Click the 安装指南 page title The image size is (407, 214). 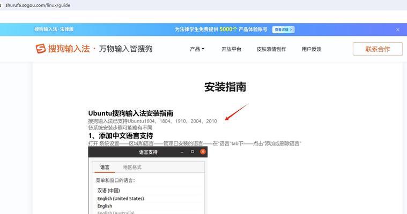225,87
